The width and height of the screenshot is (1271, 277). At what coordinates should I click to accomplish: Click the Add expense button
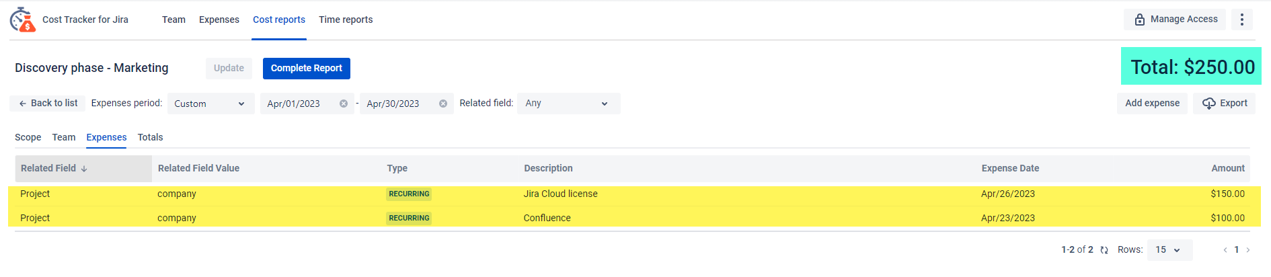pos(1152,103)
